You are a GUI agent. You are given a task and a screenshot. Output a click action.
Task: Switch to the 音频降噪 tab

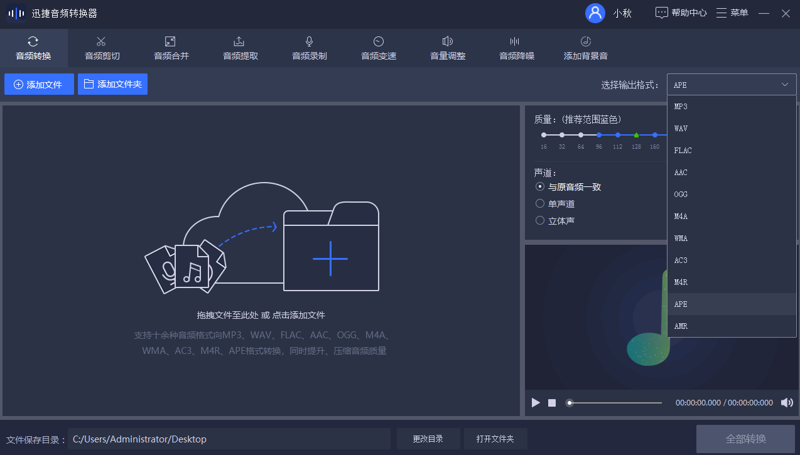pos(516,48)
